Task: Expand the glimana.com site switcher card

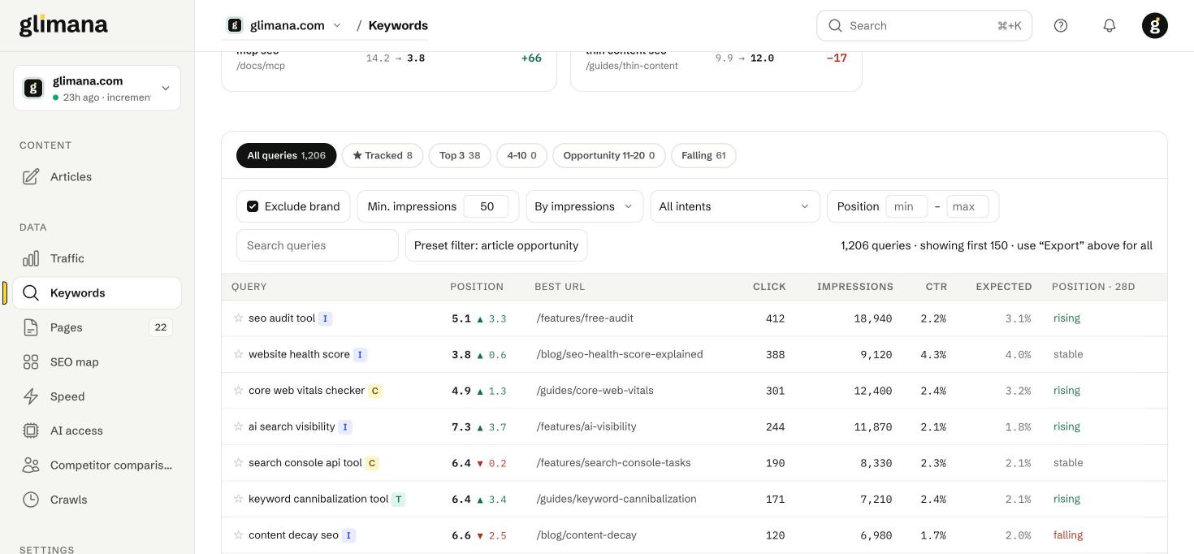Action: 97,88
